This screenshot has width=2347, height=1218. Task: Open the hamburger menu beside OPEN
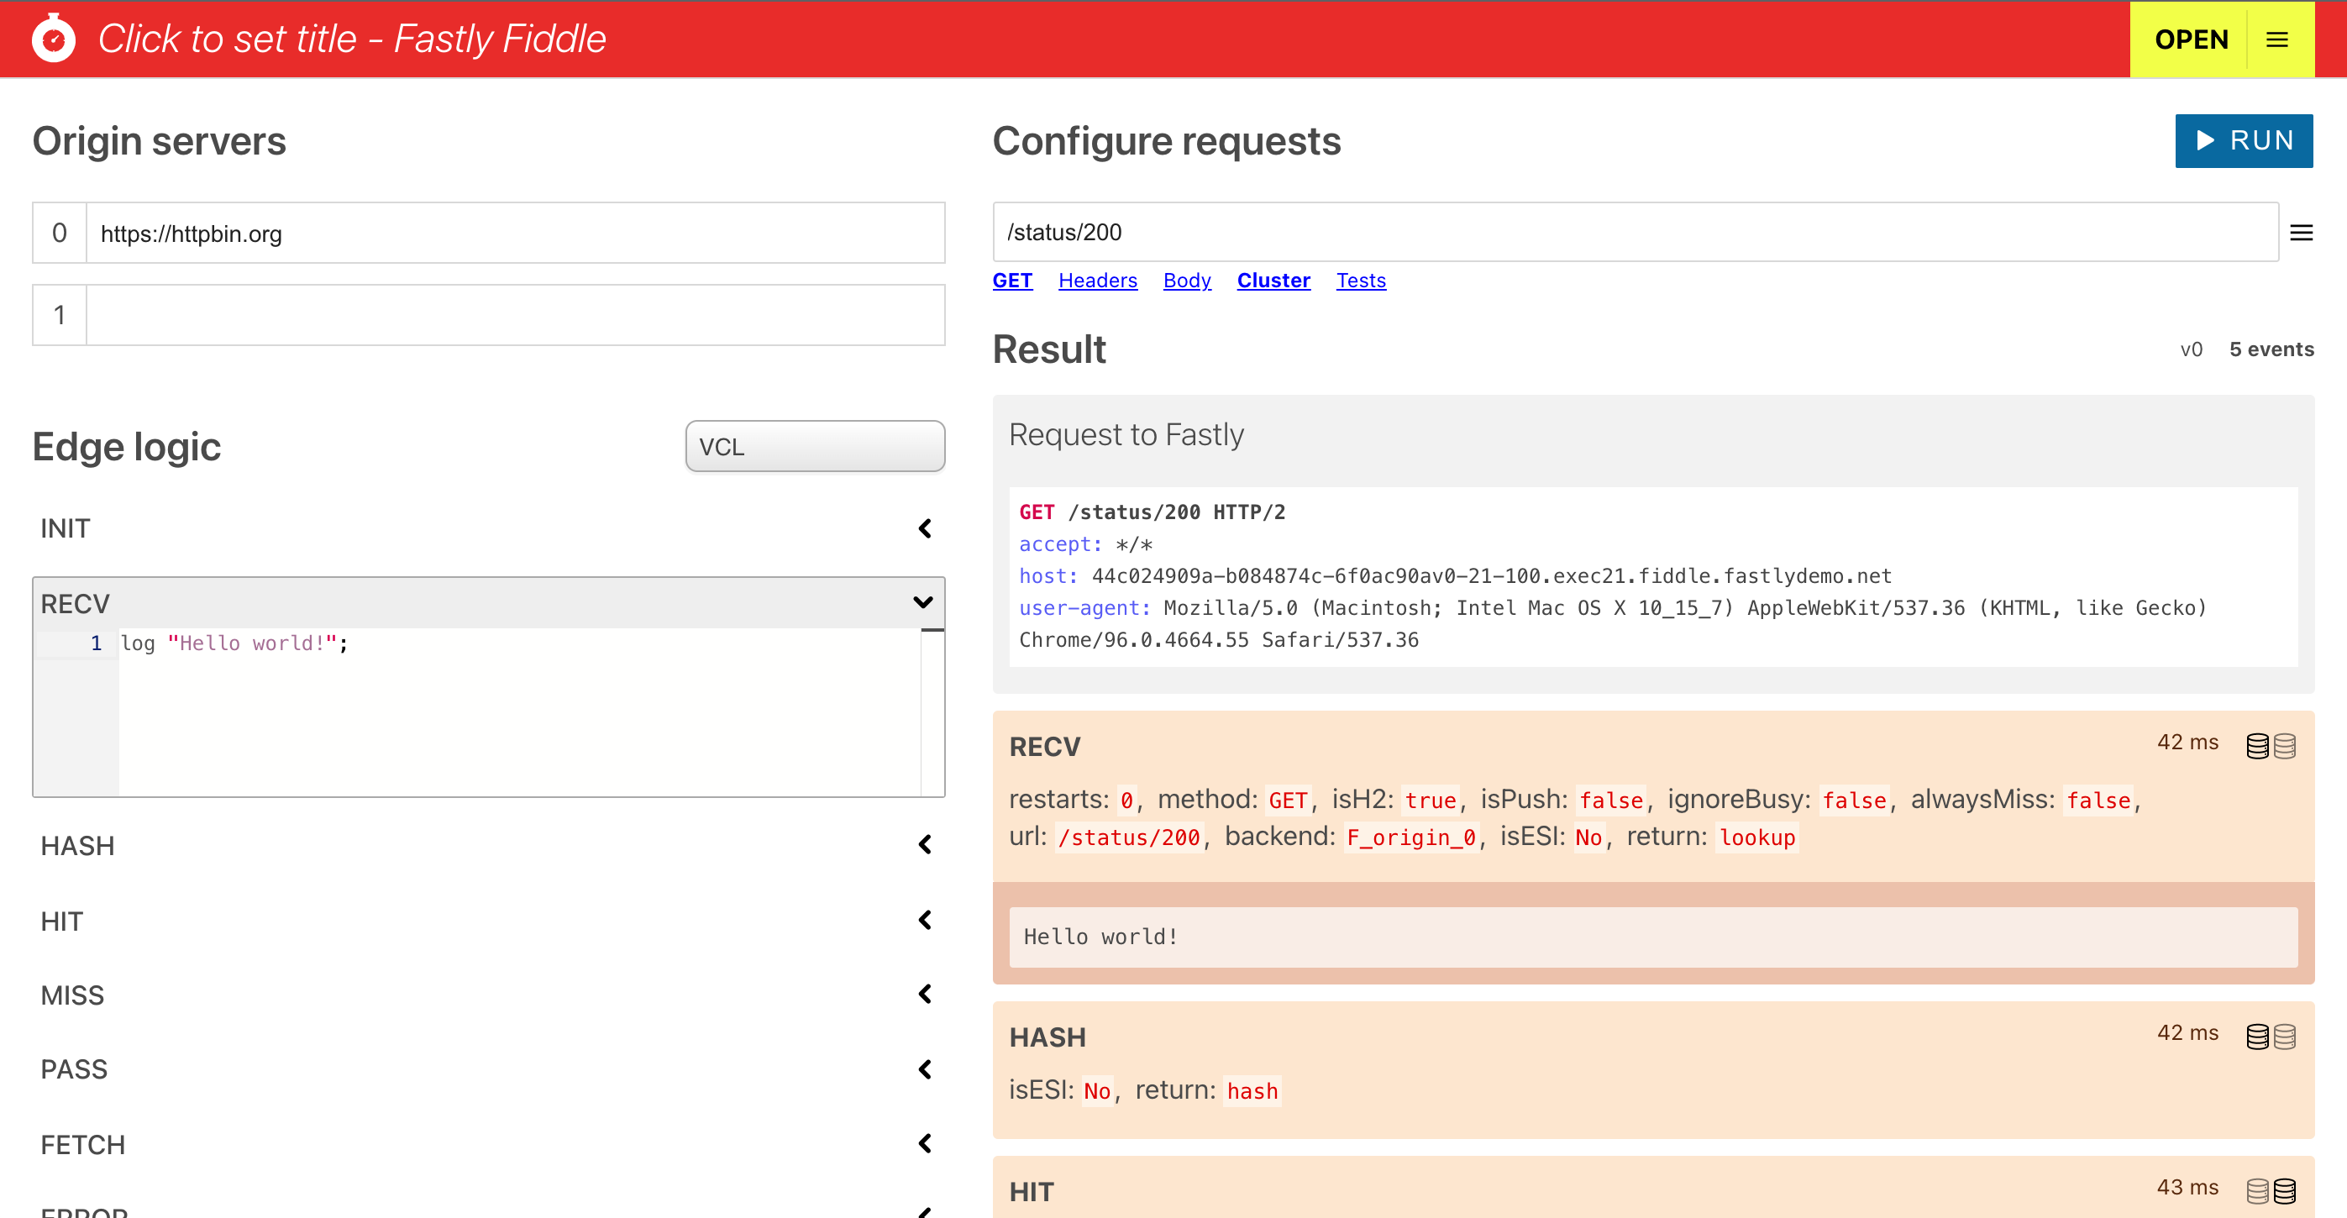[2276, 39]
